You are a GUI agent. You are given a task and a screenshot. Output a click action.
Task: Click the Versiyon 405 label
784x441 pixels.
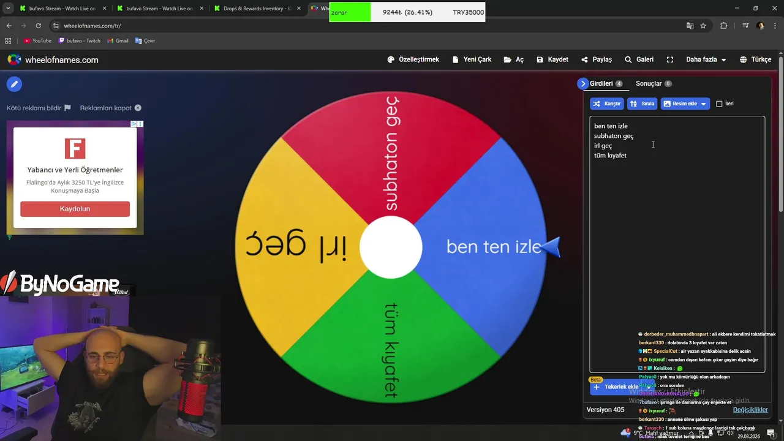pos(605,410)
